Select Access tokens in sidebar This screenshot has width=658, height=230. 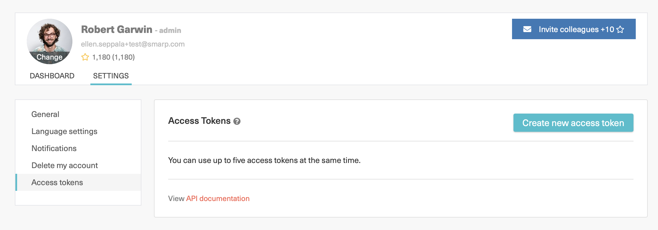tap(78, 182)
